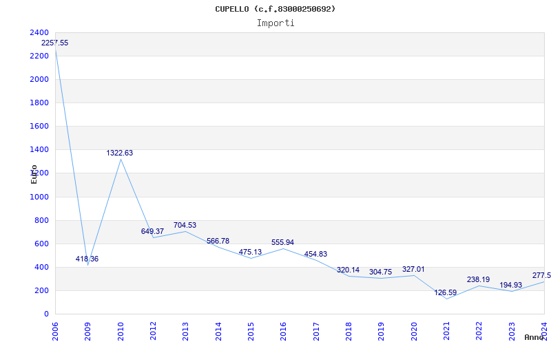This screenshot has width=551, height=344.
Task: Click the y-axis value 1800
Action: pyautogui.click(x=40, y=103)
